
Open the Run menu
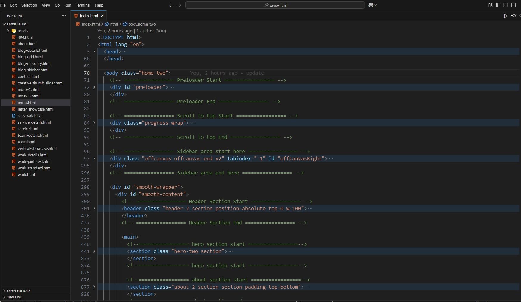coord(68,5)
